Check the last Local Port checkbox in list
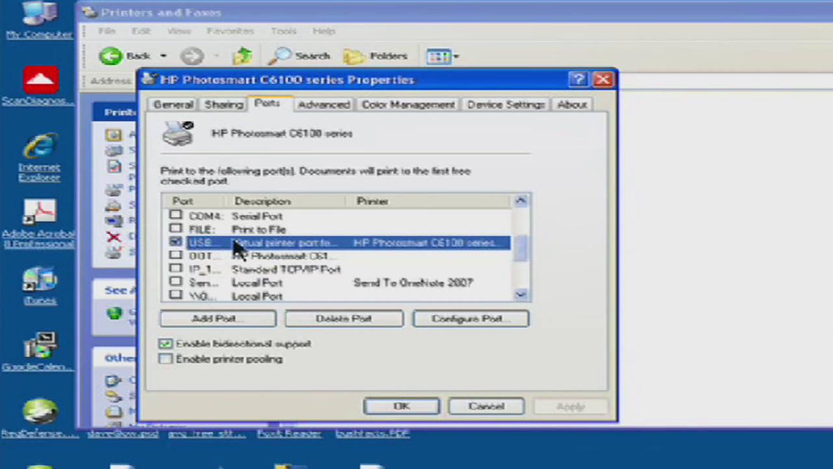The width and height of the screenshot is (833, 469). pos(176,295)
